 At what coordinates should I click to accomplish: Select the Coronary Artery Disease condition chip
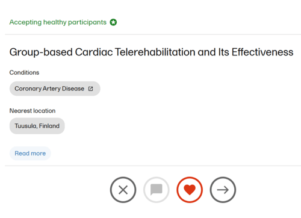pyautogui.click(x=55, y=89)
